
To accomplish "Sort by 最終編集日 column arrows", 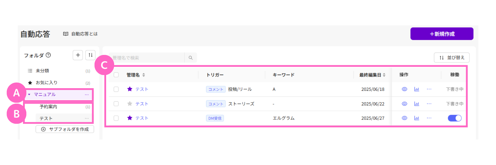I will coord(384,75).
